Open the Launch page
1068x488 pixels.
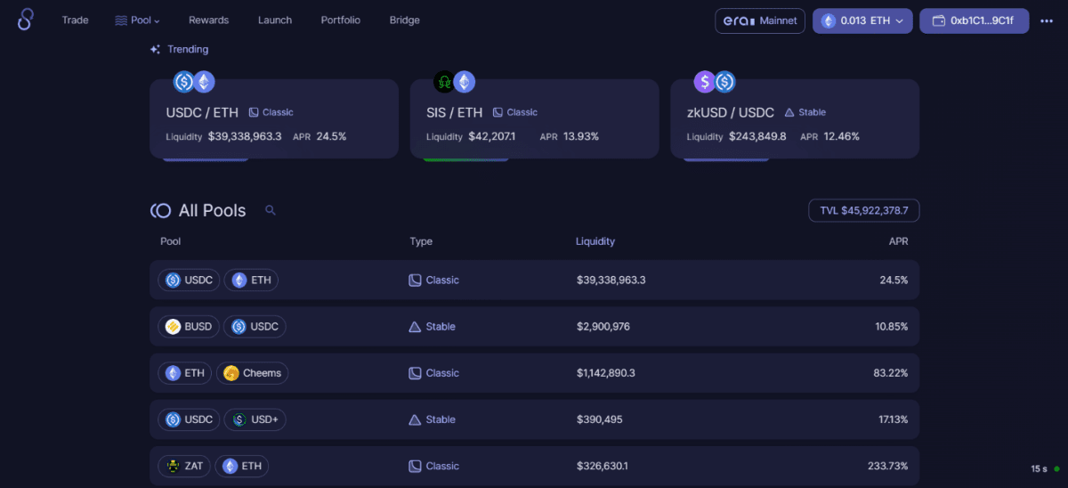(274, 20)
